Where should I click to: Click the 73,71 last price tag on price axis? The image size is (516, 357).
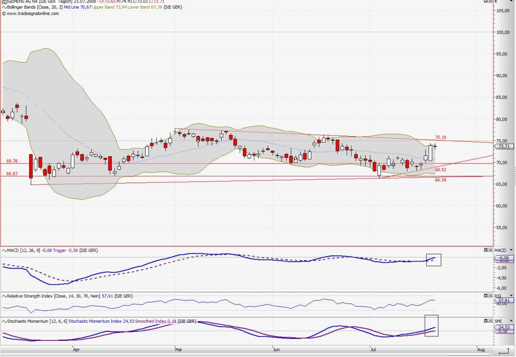click(503, 147)
